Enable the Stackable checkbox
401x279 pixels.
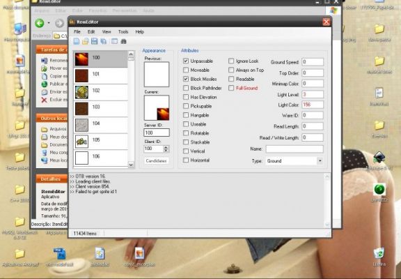point(186,142)
